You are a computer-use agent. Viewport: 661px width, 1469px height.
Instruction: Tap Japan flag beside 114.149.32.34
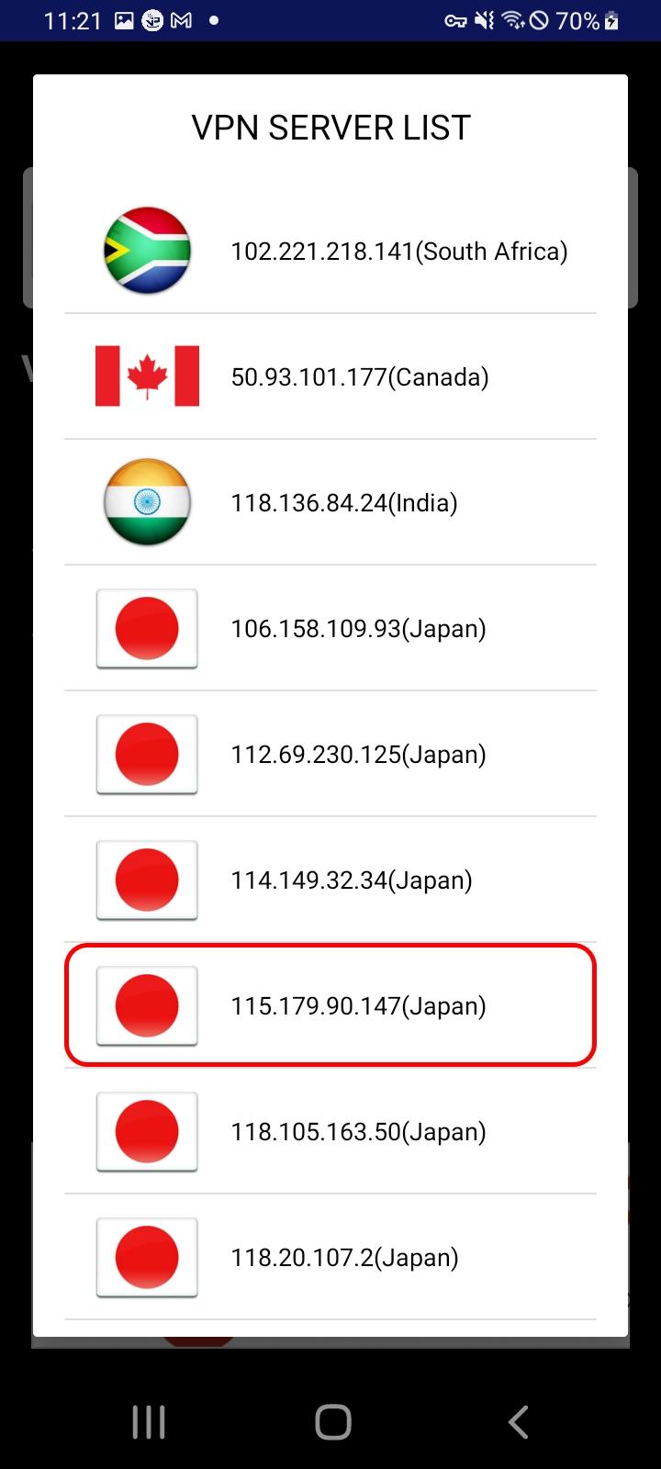(x=147, y=880)
